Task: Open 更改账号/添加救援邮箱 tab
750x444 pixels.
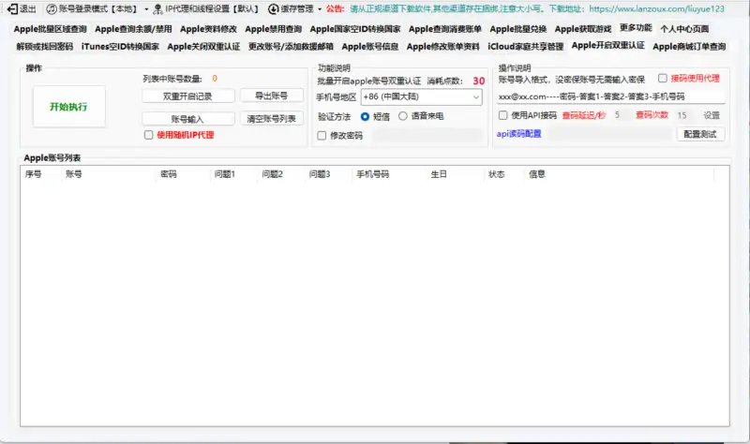Action: pos(291,46)
